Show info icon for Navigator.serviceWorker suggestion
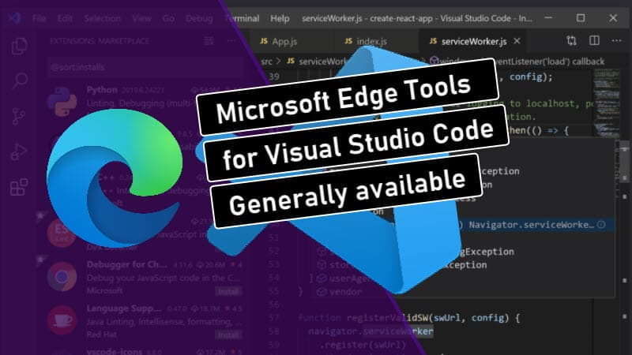Screen dimensions: 632x355 click(x=601, y=225)
